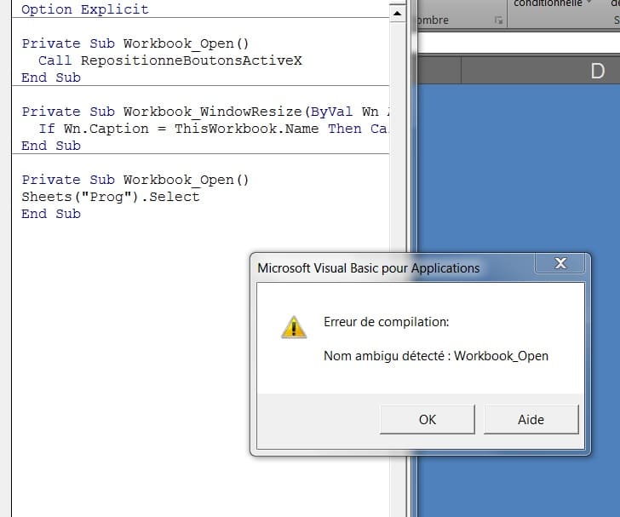Click the code pane scroll up arrow
This screenshot has height=517, width=620.
tap(398, 14)
